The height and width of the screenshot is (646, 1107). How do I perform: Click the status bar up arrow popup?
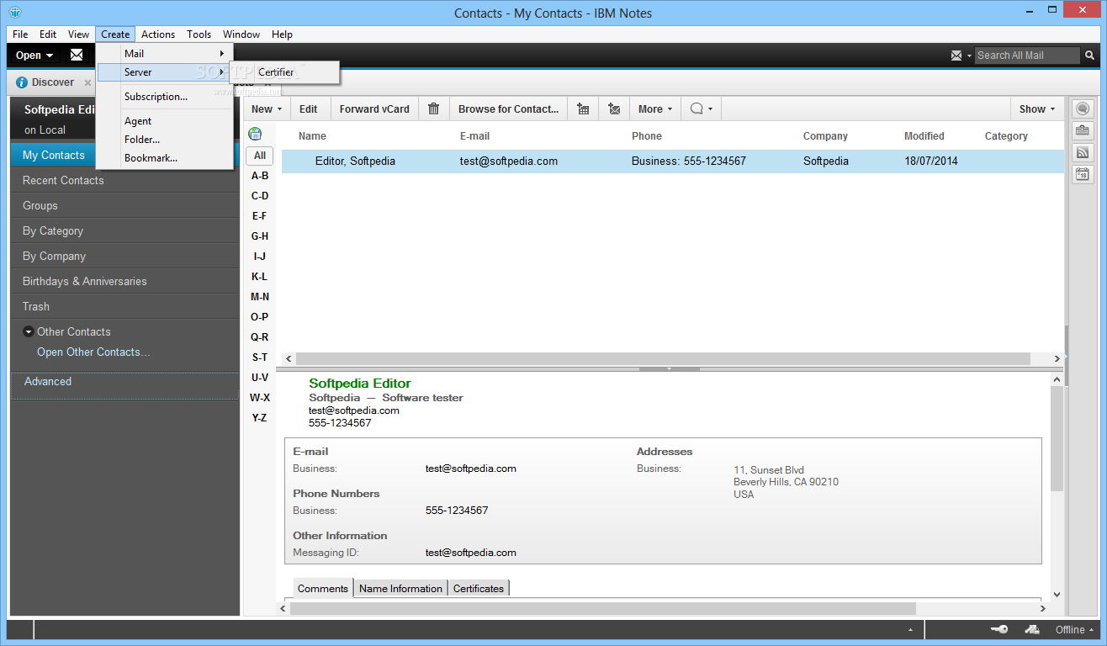910,630
